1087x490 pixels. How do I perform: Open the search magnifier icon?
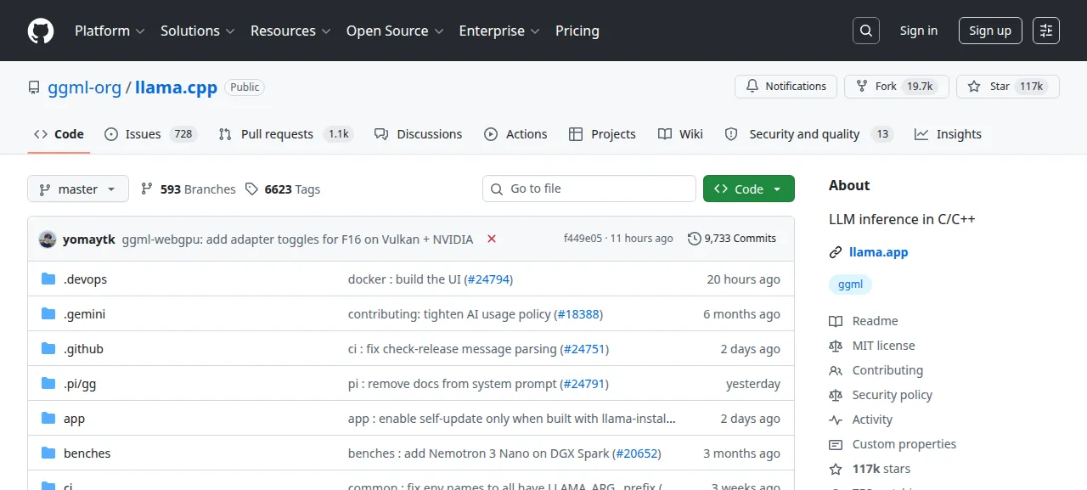point(865,31)
